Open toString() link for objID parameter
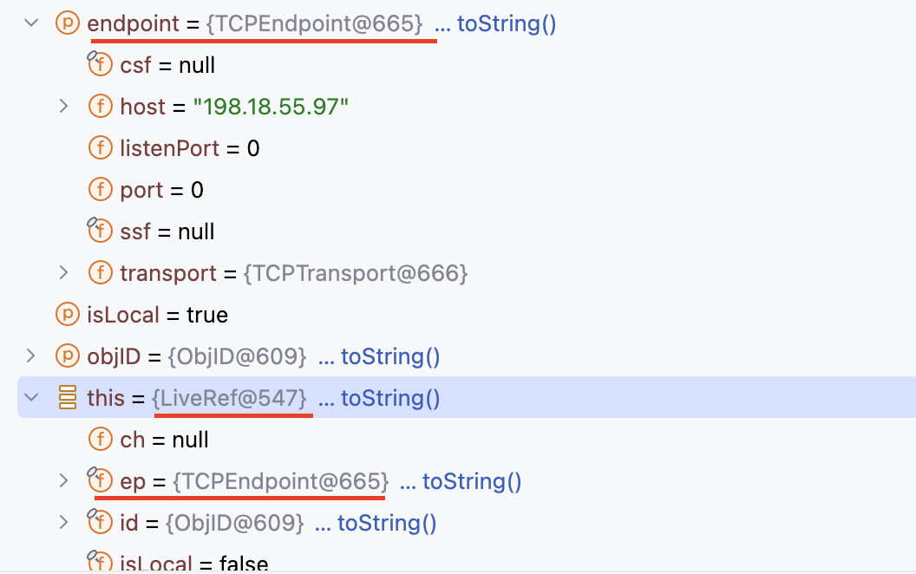The width and height of the screenshot is (916, 574). tap(379, 356)
